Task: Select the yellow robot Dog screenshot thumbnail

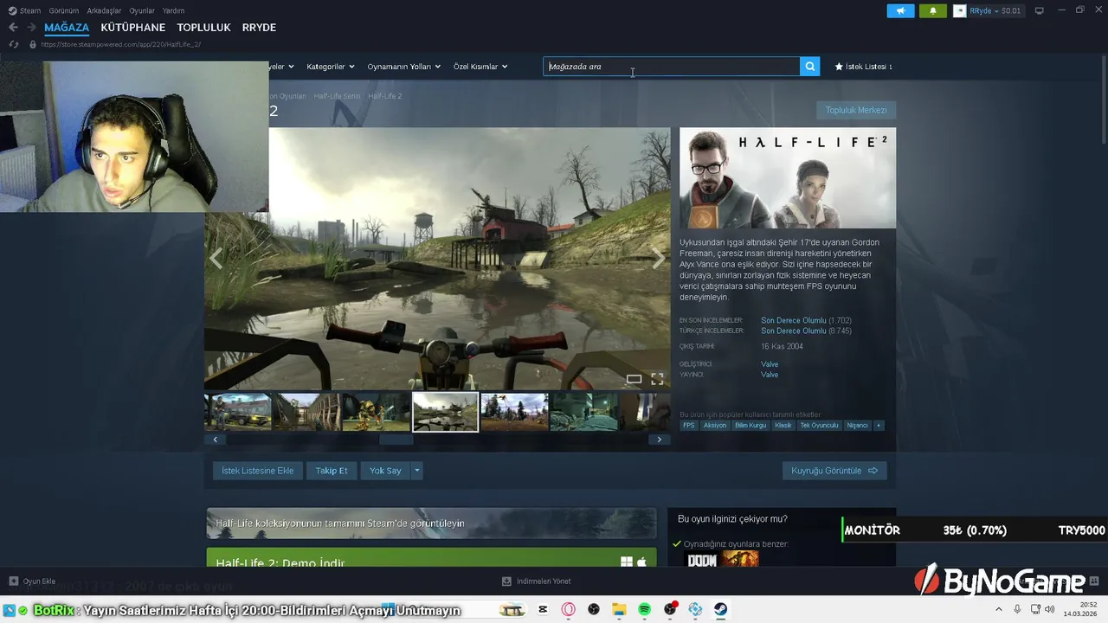Action: 377,412
